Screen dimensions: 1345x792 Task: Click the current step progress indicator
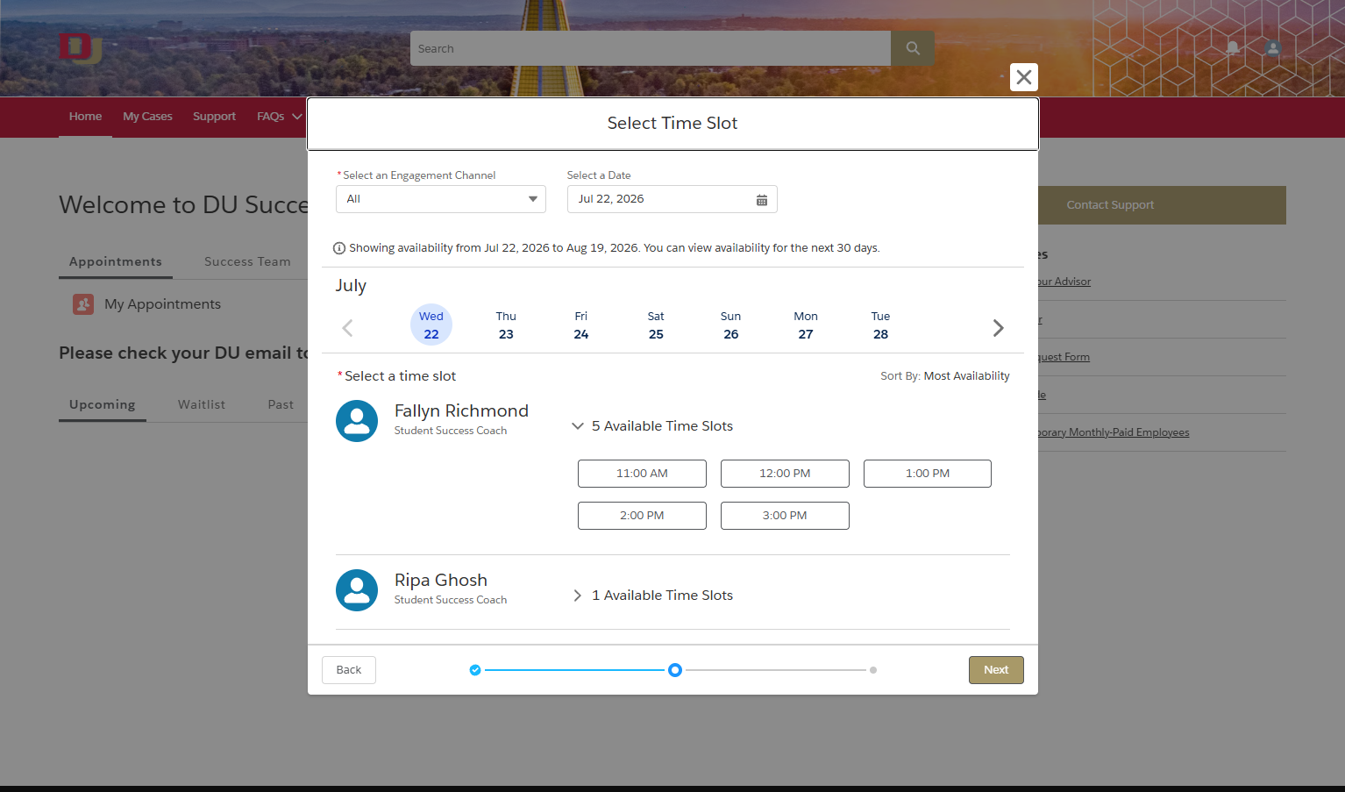pos(675,670)
